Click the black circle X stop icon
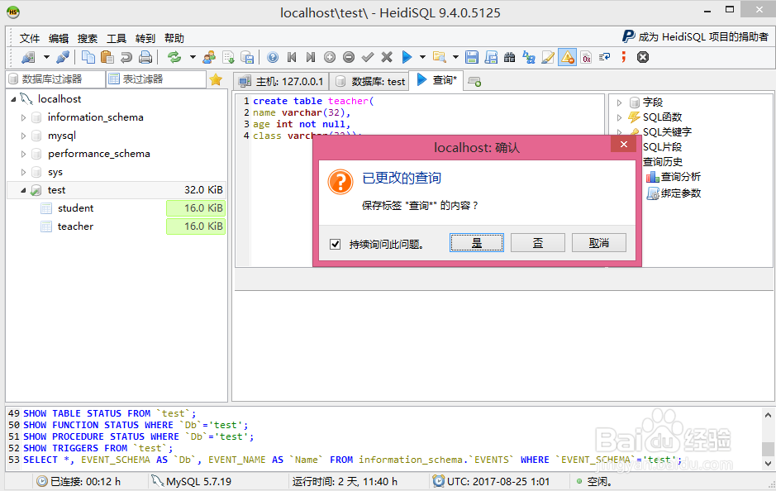The image size is (776, 491). 642,57
